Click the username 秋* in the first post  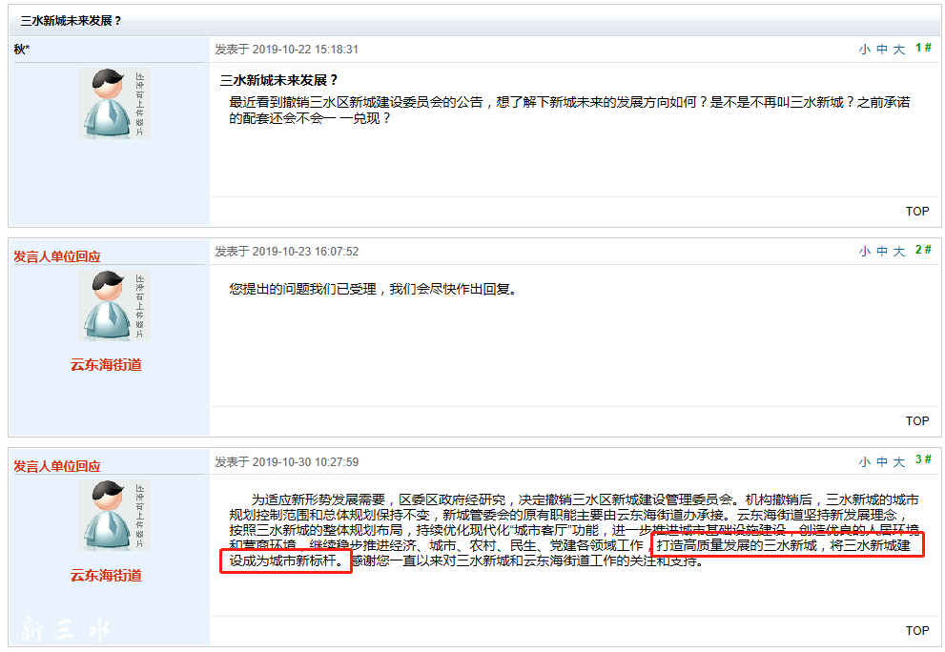tap(22, 49)
